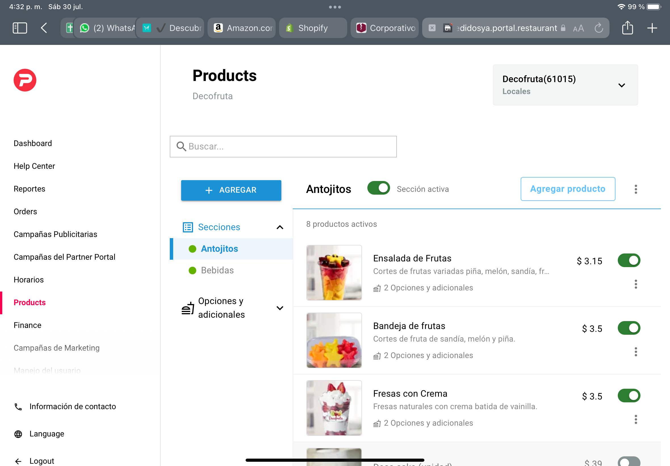Click the Ensalada de Frutas '$ 3.15' price

589,261
